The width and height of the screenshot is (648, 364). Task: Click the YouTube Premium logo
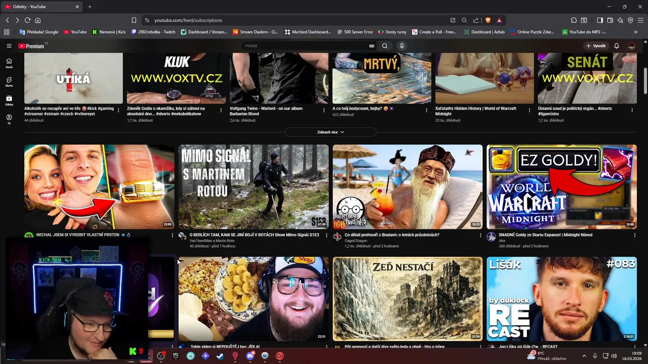[x=31, y=46]
